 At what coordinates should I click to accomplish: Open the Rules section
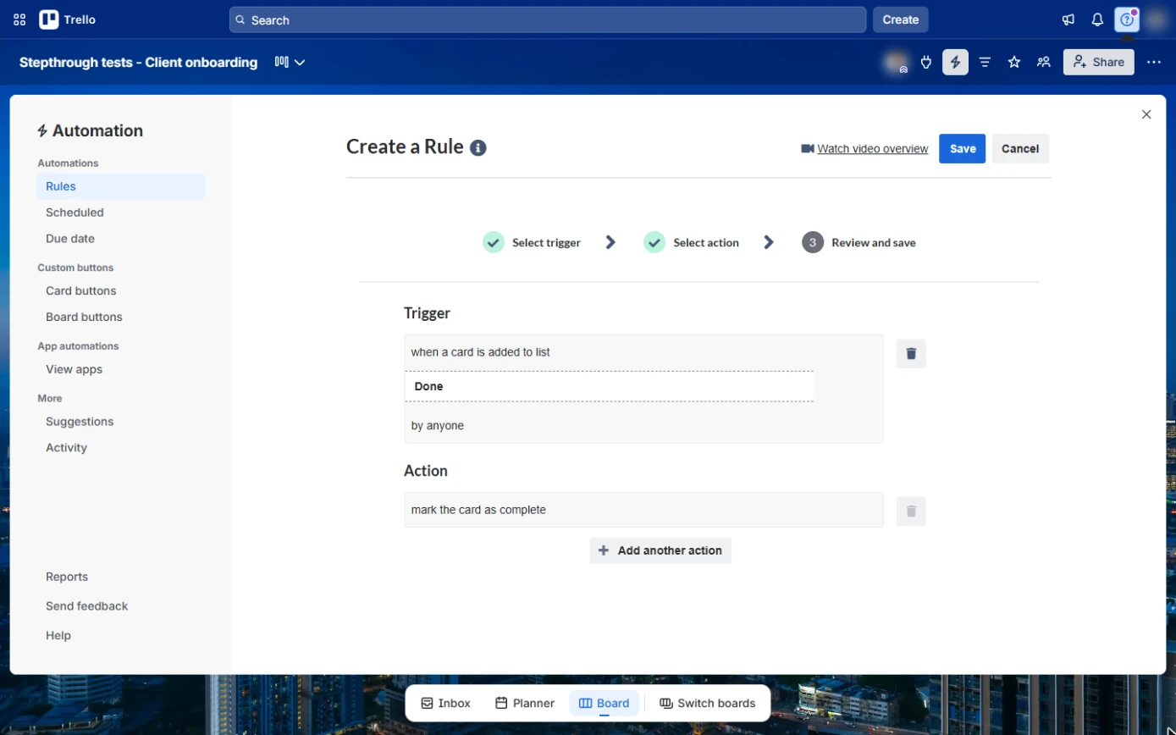(x=120, y=186)
